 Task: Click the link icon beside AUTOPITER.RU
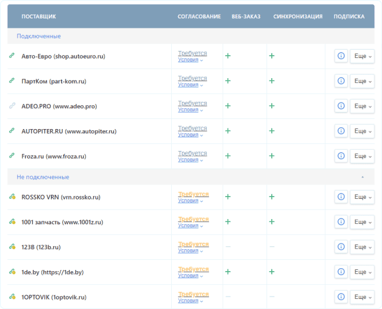pos(12,130)
